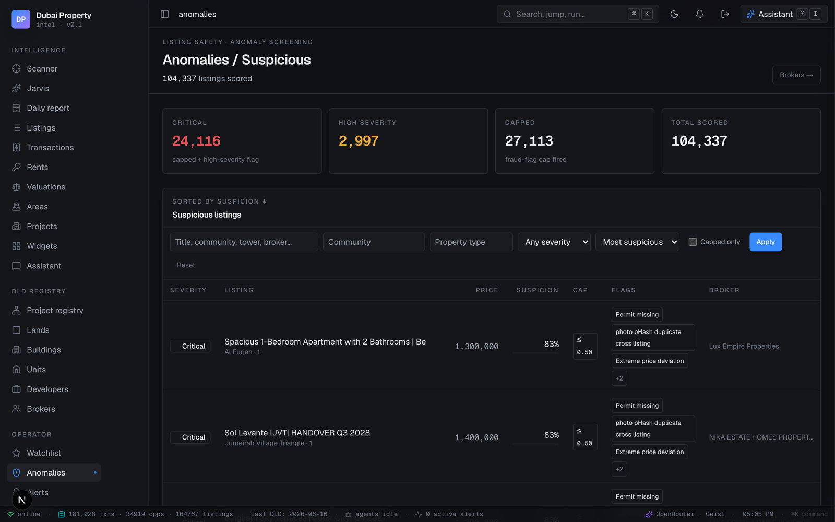Image resolution: width=835 pixels, height=522 pixels.
Task: Open the Any severity dropdown
Action: 554,242
